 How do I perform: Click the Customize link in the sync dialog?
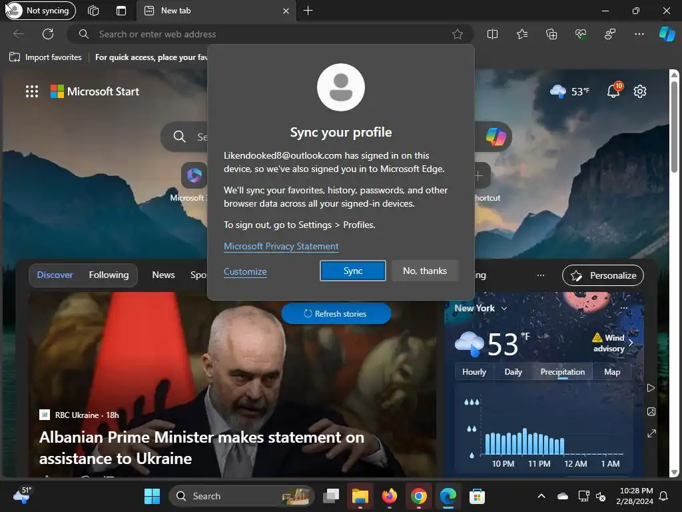[x=245, y=271]
